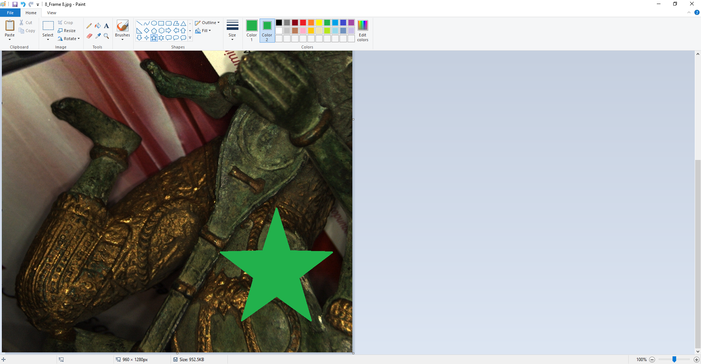Activate the Text tool

[106, 26]
